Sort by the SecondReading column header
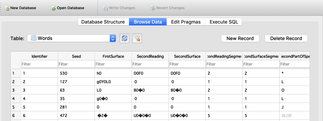Image resolution: width=323 pixels, height=121 pixels. click(150, 56)
